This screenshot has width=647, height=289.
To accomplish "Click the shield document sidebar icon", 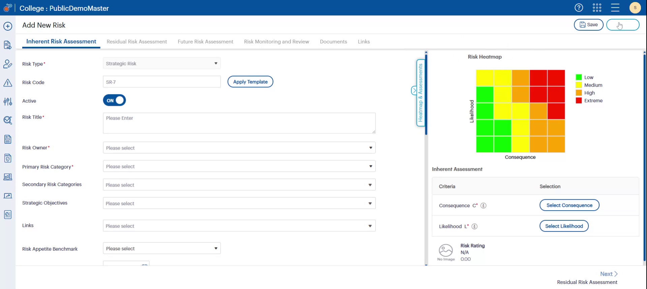I will coord(8,158).
